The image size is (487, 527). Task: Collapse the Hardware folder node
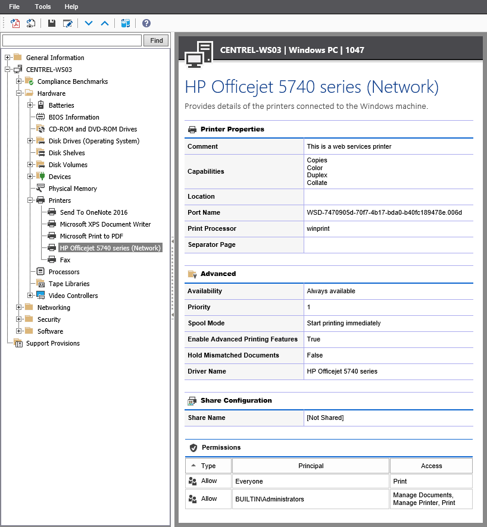pos(19,93)
